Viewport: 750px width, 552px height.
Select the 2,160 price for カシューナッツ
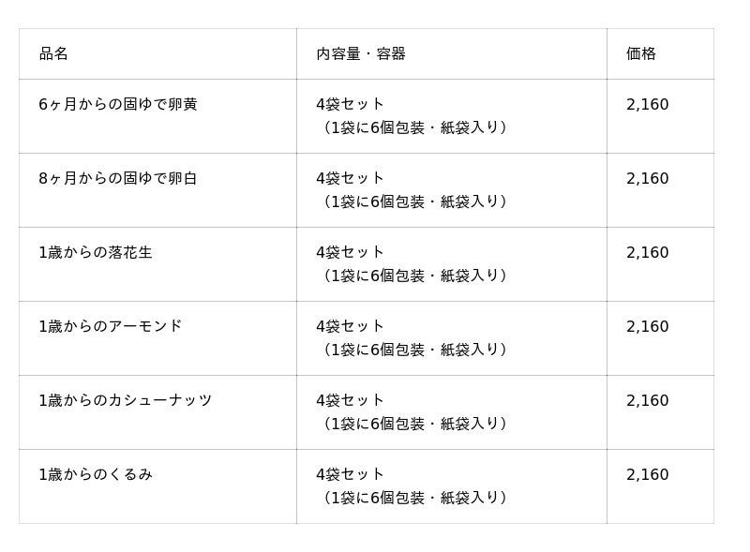click(x=648, y=401)
